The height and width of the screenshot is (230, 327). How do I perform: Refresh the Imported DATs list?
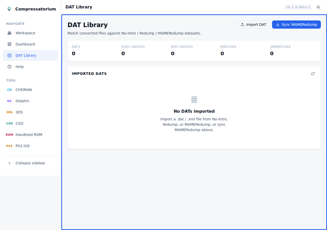[313, 74]
